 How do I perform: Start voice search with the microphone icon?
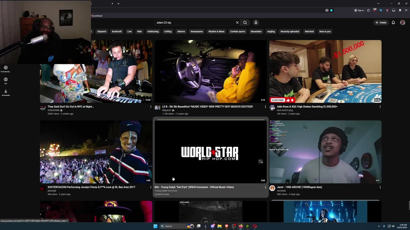pos(256,23)
